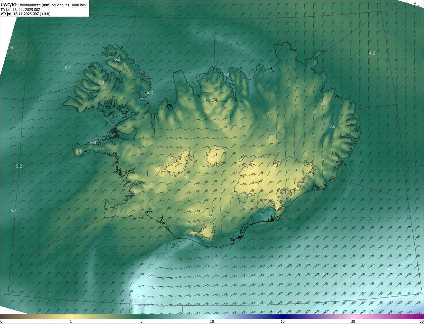
Task: Click the 0.9 value label on the large glacier
Action: 251,168
